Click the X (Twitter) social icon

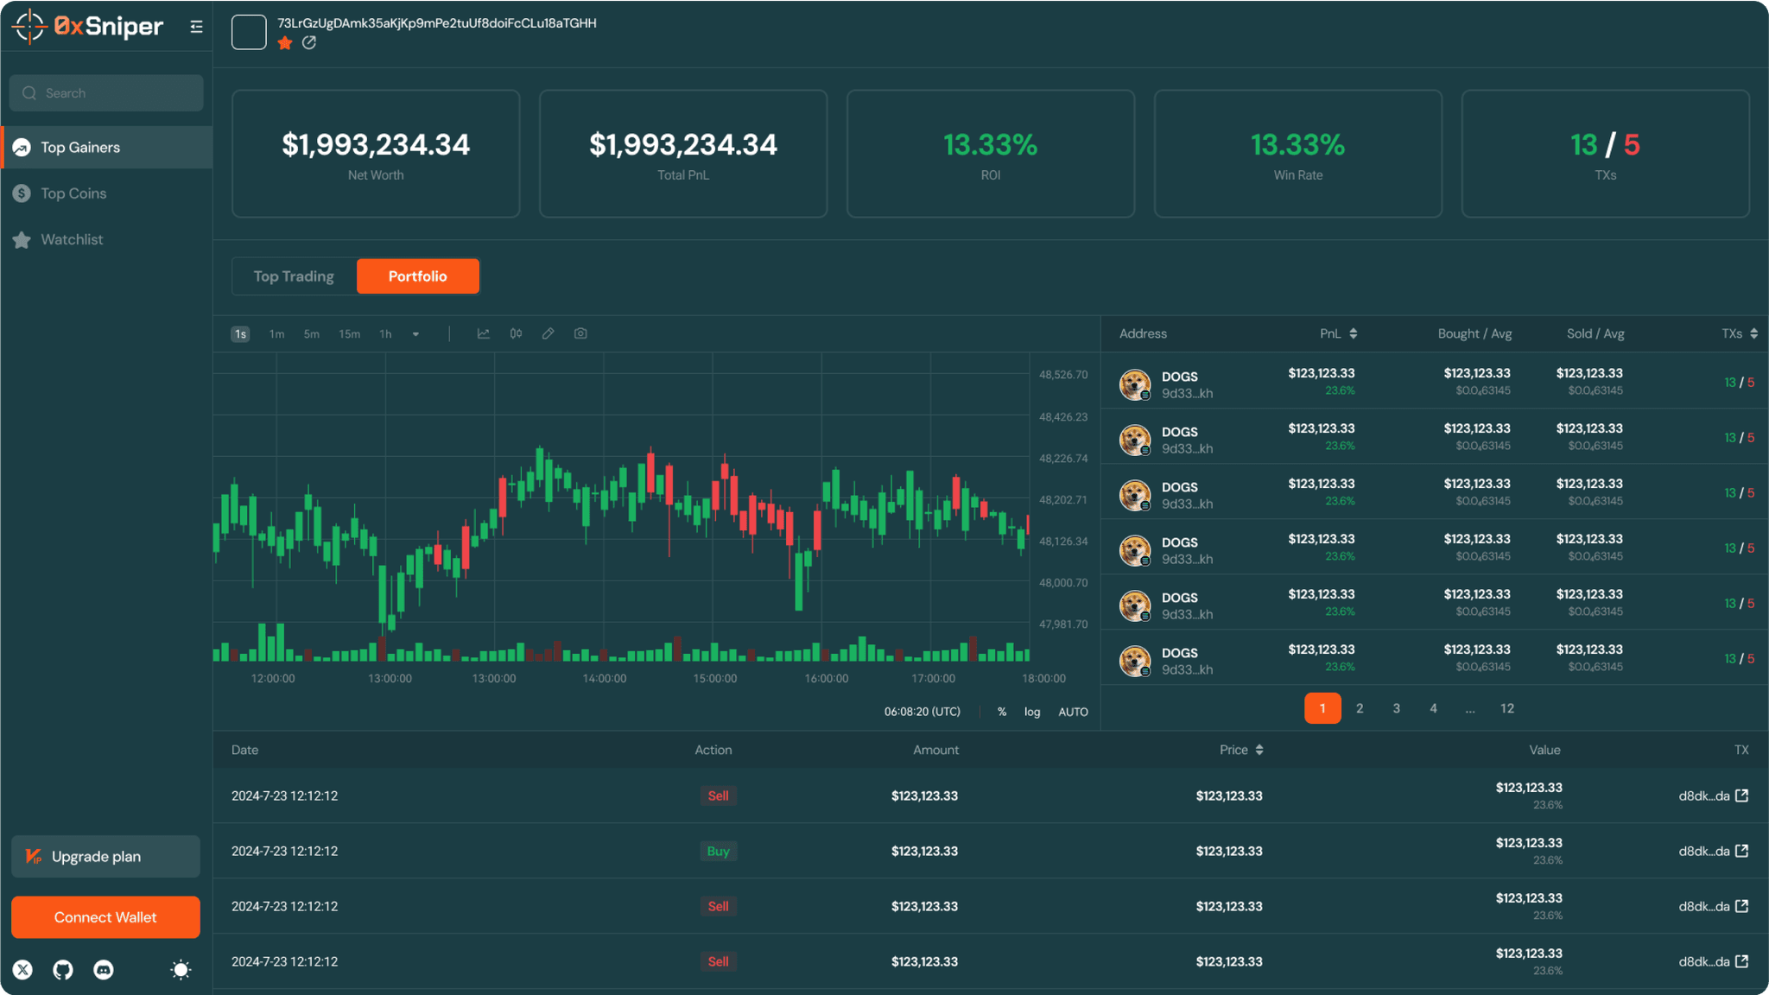[22, 970]
